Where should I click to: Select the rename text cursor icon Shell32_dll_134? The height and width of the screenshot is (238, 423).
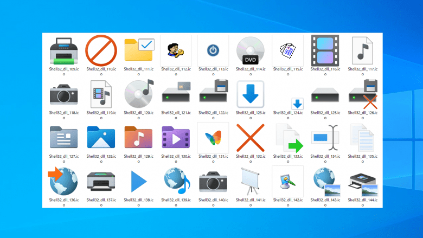325,138
